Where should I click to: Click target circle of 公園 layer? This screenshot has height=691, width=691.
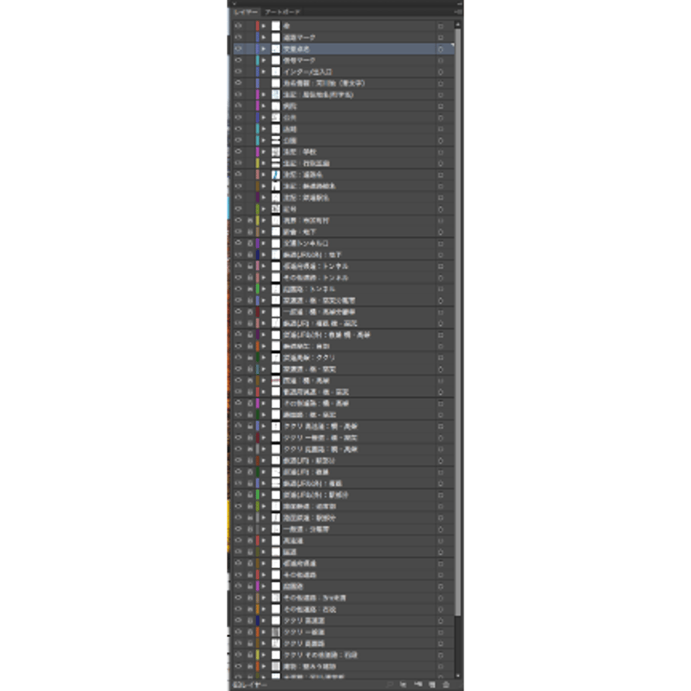click(440, 140)
